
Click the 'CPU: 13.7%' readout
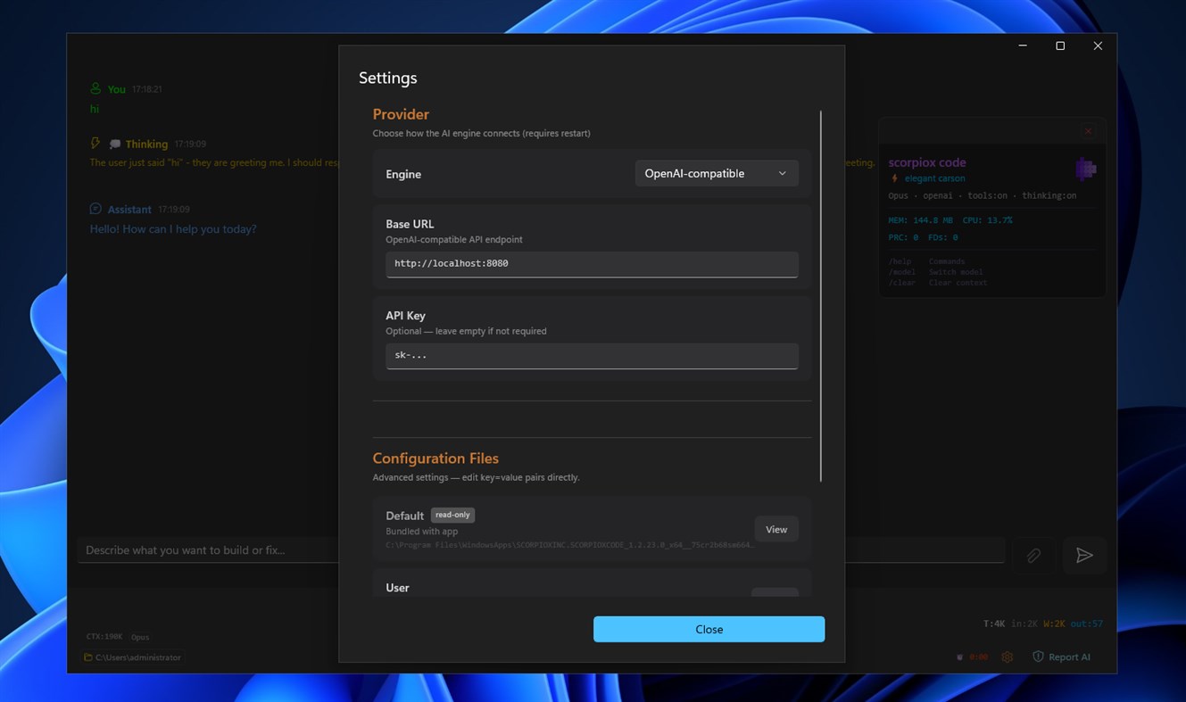click(987, 220)
